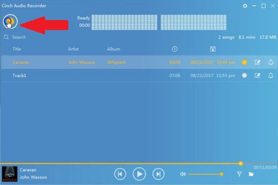Screen dimensions: 278x185
Task: Sort by the duration clock icon column
Action: click(x=175, y=49)
